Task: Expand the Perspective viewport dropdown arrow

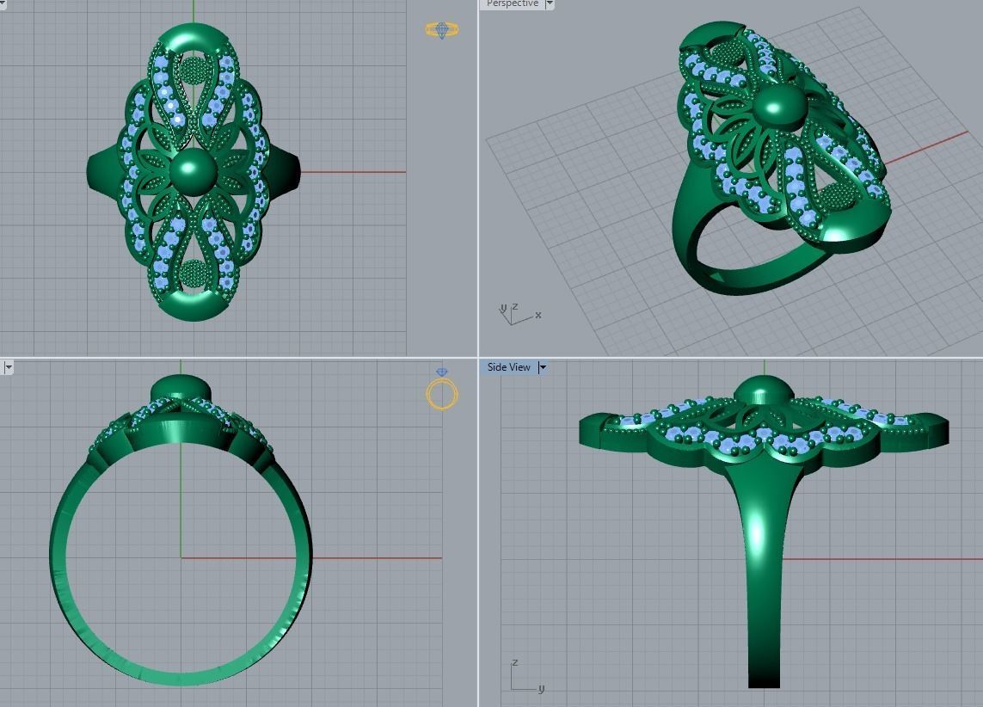Action: coord(550,3)
